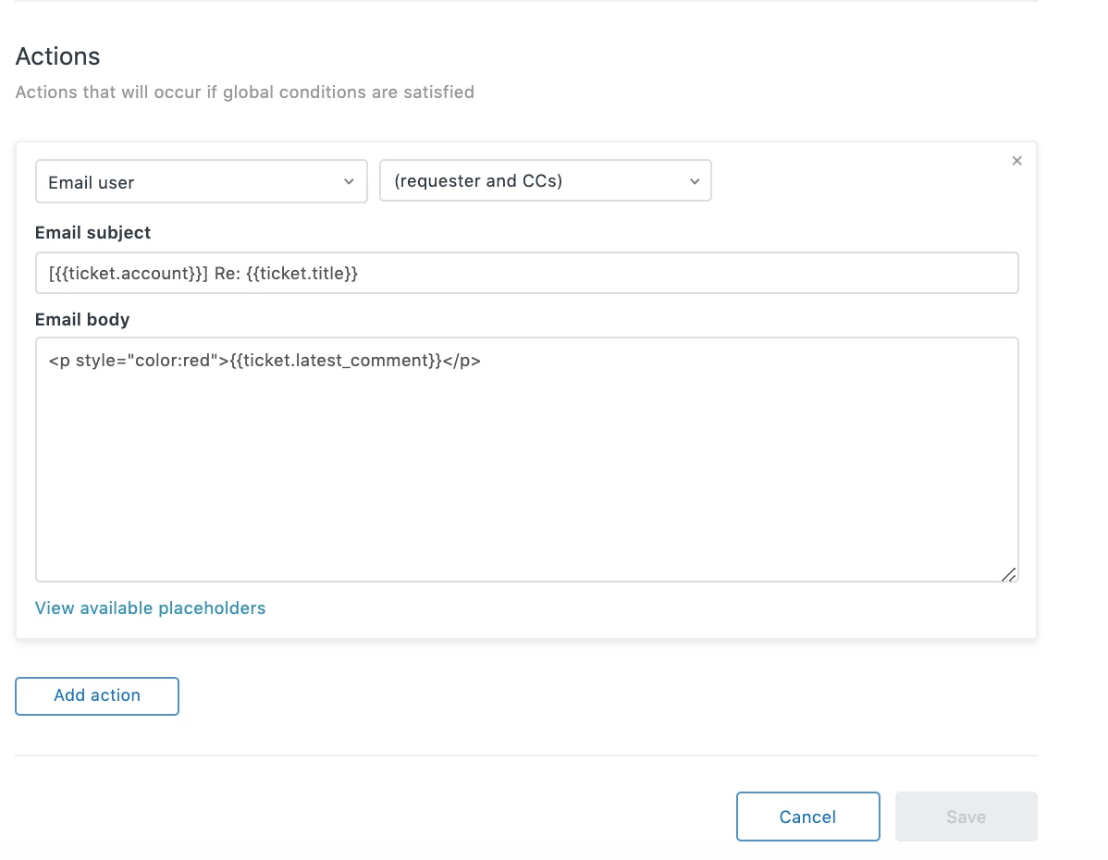Click the global conditions description text

point(244,92)
